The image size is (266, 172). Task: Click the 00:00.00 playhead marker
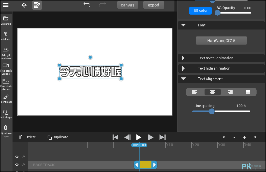[139, 145]
